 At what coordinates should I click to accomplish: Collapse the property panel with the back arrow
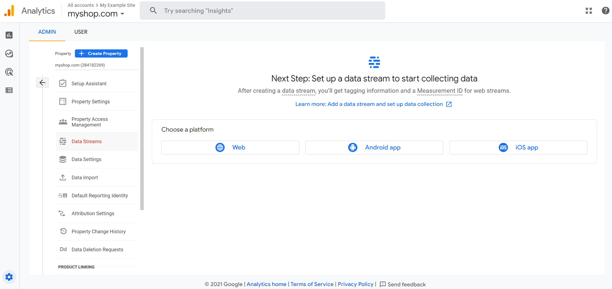point(42,82)
